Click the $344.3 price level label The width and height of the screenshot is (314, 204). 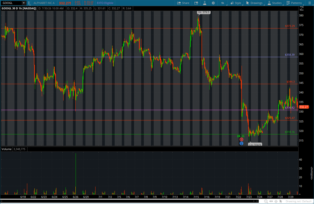click(x=291, y=82)
